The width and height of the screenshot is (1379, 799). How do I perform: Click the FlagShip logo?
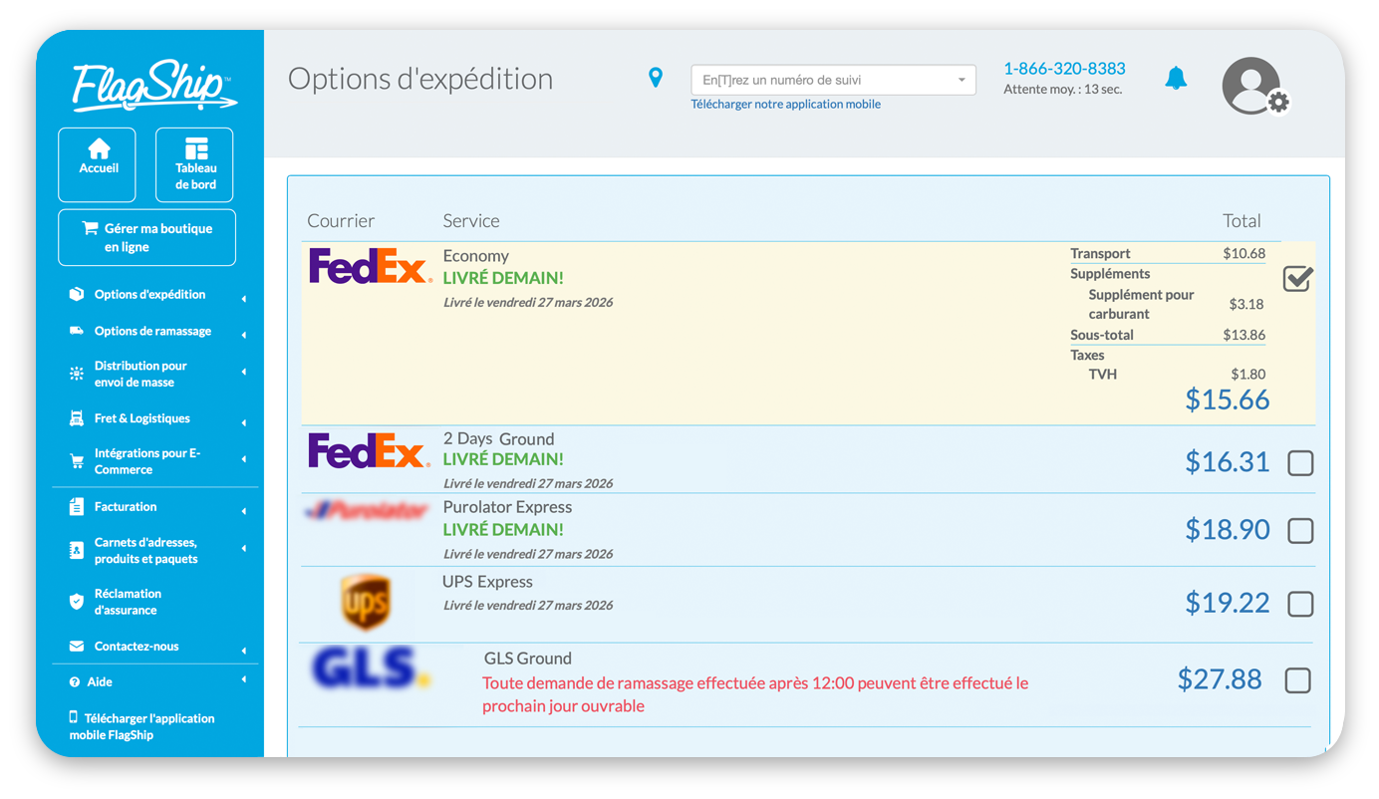click(154, 88)
